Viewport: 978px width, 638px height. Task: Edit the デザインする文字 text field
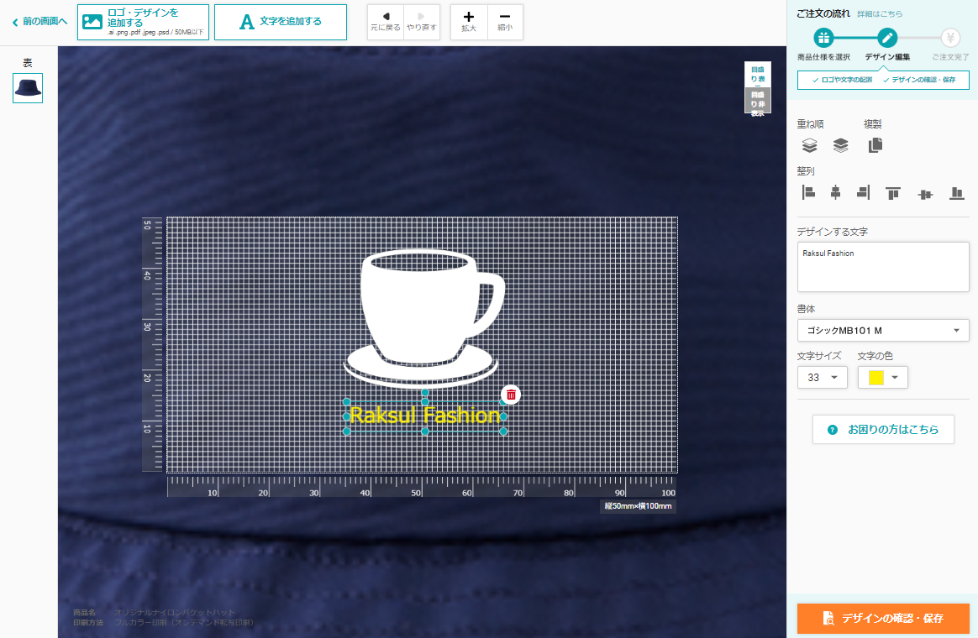(x=883, y=267)
